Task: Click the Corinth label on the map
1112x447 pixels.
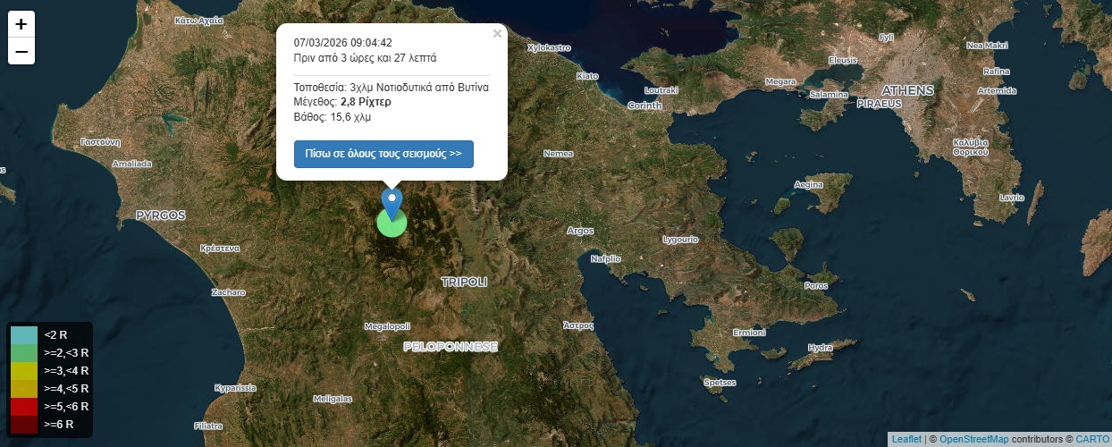Action: click(x=645, y=105)
